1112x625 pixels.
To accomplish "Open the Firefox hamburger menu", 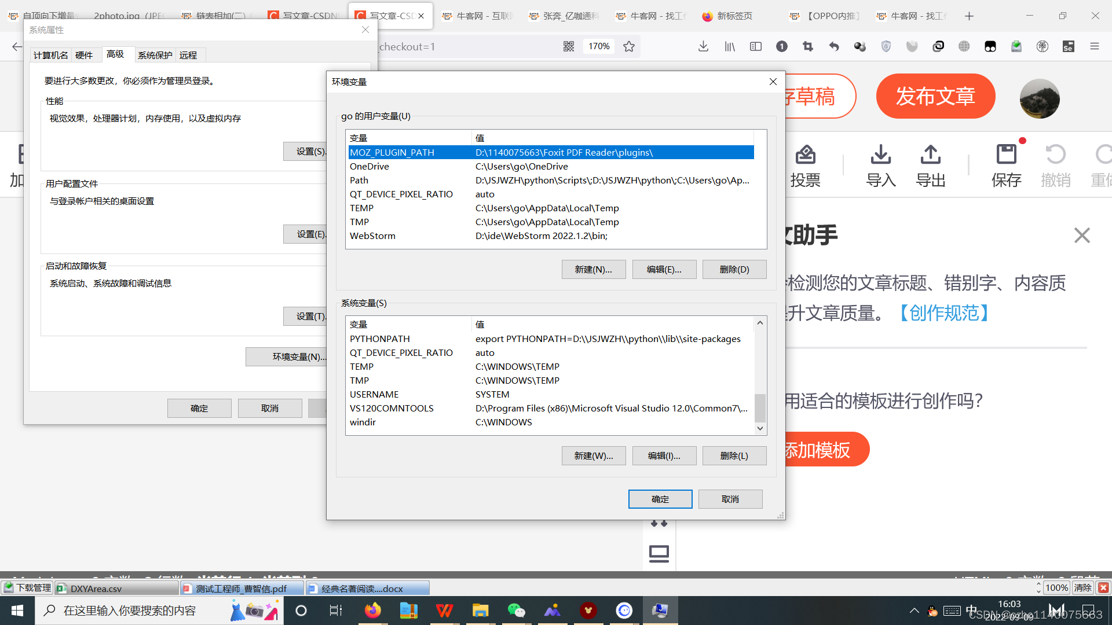I will [1095, 46].
